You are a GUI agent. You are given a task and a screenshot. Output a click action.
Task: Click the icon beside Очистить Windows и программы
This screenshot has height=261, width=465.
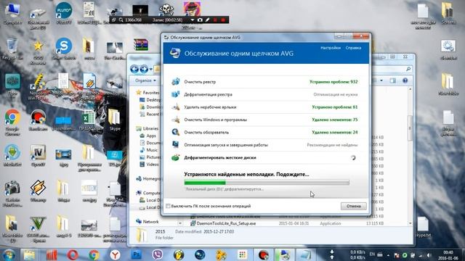pos(176,120)
